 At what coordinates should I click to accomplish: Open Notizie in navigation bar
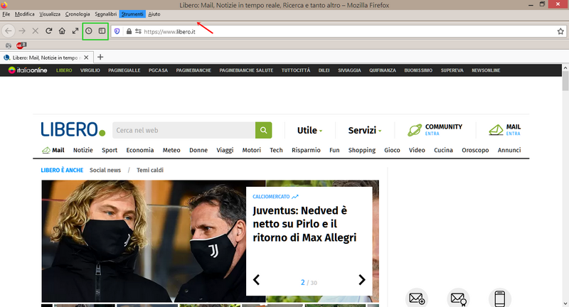click(x=83, y=150)
